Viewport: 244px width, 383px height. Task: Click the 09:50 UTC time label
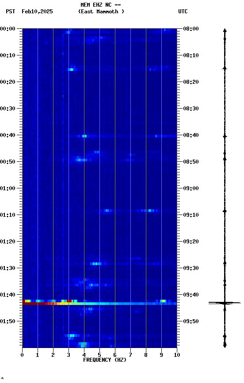[x=191, y=321]
